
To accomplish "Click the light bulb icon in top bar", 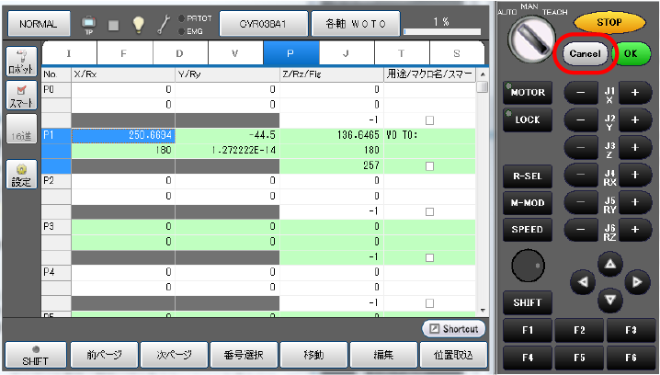I will (x=138, y=22).
